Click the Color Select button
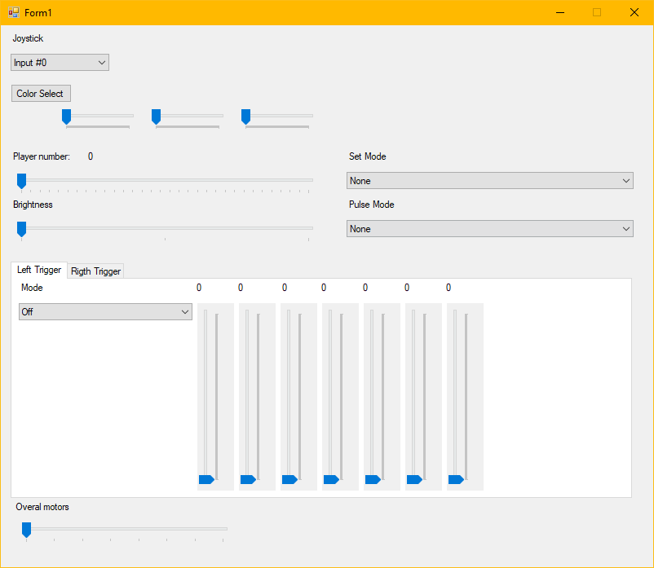Image resolution: width=654 pixels, height=568 pixels. click(41, 94)
